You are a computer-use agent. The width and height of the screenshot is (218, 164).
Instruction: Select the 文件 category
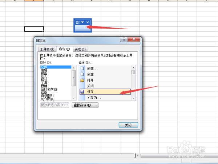pos(56,67)
